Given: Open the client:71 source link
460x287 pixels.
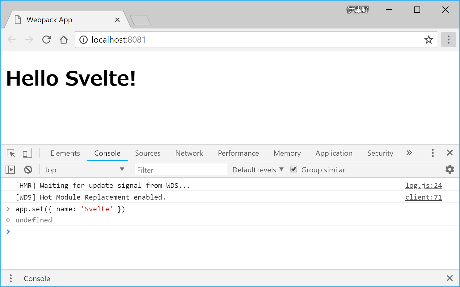Looking at the screenshot, I should pyautogui.click(x=424, y=197).
